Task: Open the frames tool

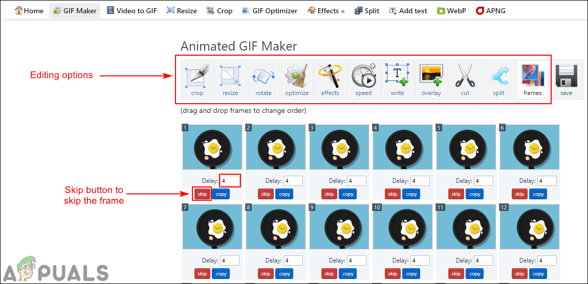Action: (x=533, y=80)
